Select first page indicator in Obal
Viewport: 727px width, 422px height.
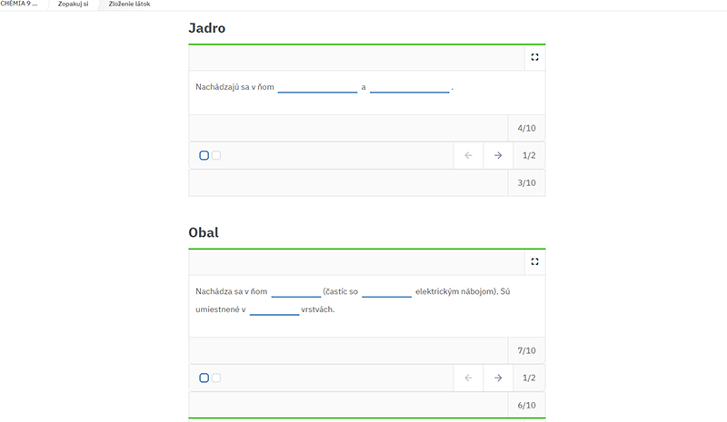(204, 378)
